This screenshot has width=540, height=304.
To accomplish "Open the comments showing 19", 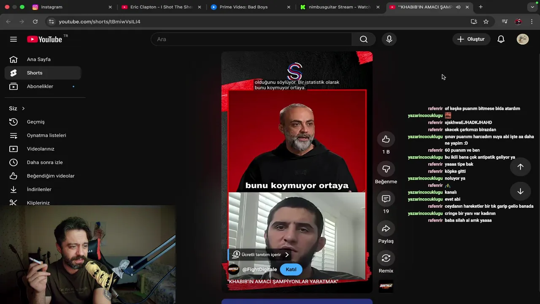I will pos(386,199).
